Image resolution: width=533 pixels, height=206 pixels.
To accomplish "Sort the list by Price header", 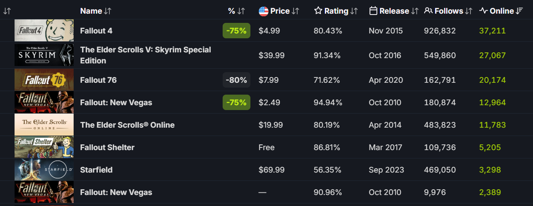I will [x=280, y=11].
